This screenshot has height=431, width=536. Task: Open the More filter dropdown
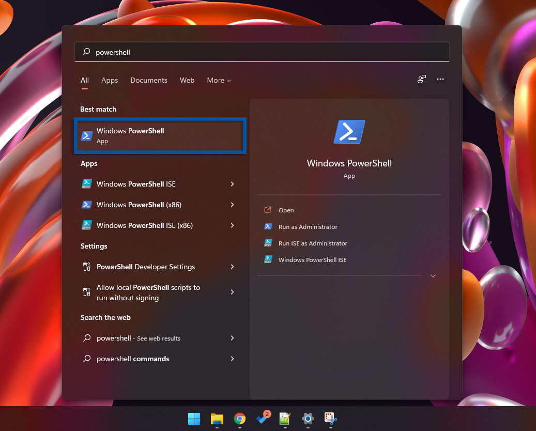pyautogui.click(x=218, y=80)
